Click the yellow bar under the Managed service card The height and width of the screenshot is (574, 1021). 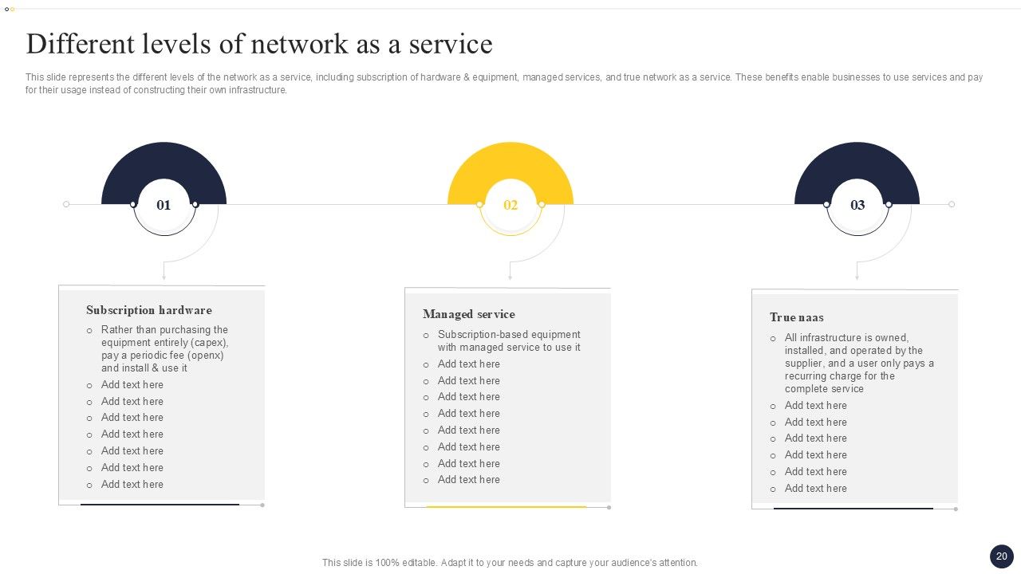pyautogui.click(x=506, y=506)
